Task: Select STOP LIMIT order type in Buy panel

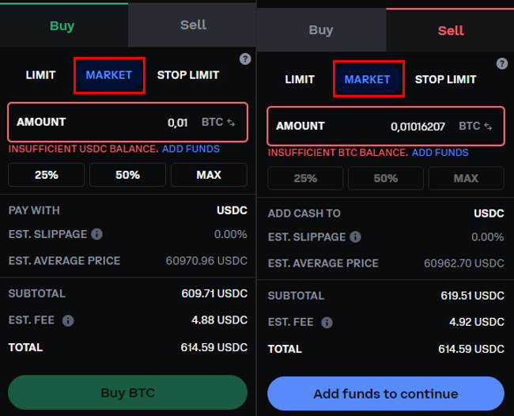Action: pyautogui.click(x=188, y=75)
